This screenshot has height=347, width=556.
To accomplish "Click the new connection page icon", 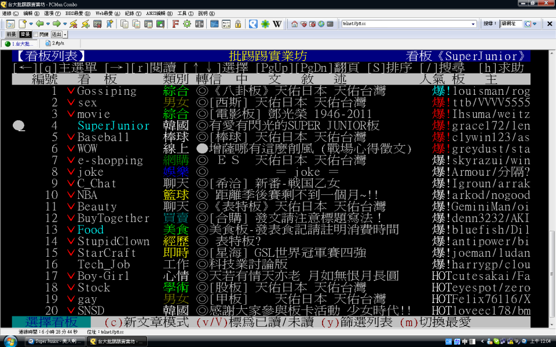I will click(x=23, y=24).
